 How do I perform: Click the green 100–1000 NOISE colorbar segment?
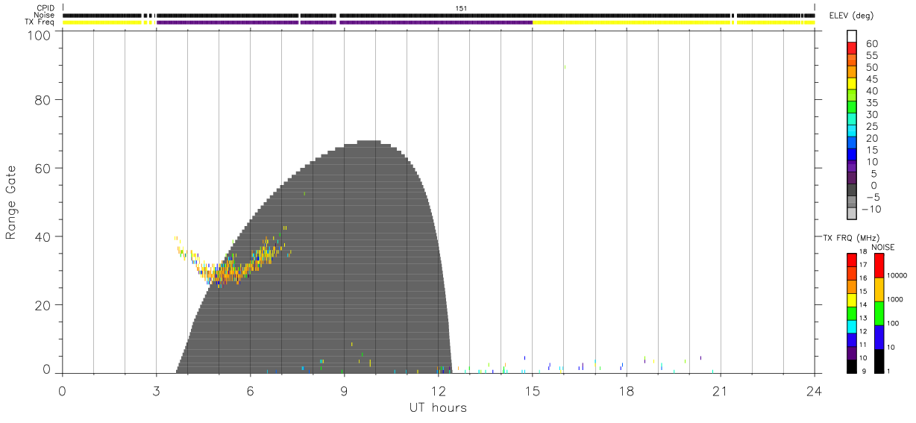[x=879, y=313]
